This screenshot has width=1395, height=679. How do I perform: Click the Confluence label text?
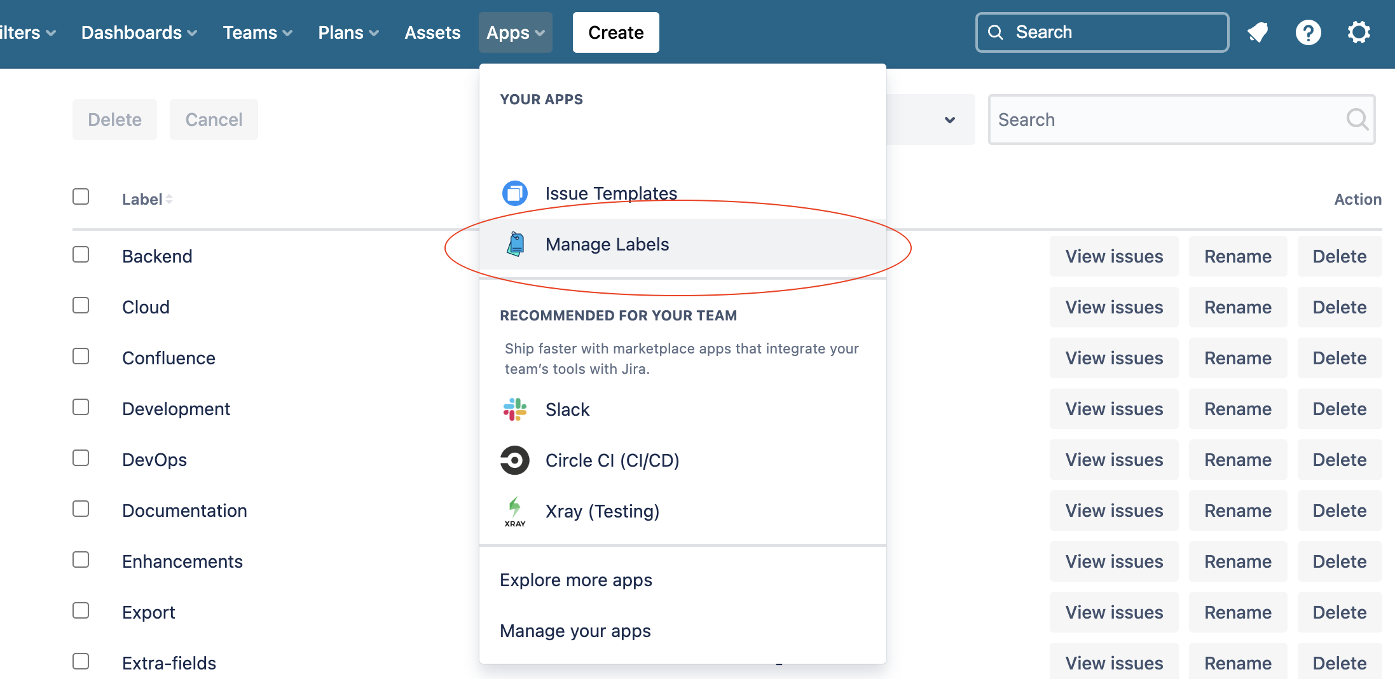168,358
